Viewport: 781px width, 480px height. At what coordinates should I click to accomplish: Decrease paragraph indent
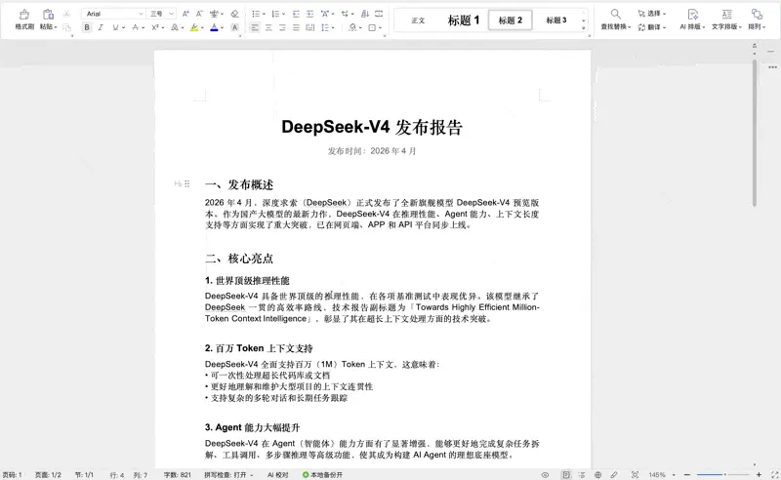296,14
